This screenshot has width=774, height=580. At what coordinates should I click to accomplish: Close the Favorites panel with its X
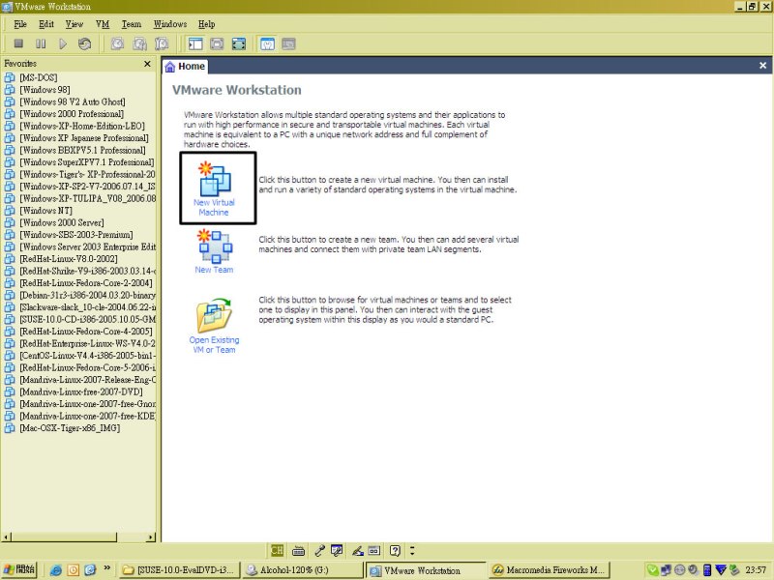tap(147, 64)
